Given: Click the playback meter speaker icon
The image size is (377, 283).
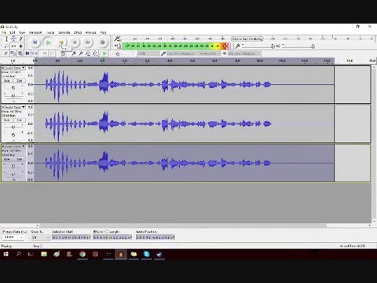Looking at the screenshot, I should pyautogui.click(x=117, y=46).
